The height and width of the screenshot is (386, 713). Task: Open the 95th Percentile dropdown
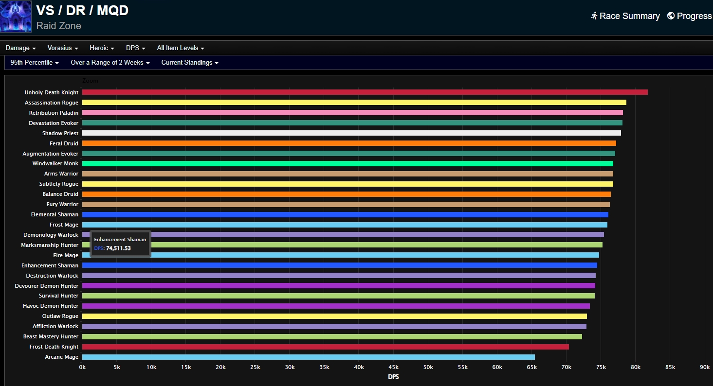point(35,63)
